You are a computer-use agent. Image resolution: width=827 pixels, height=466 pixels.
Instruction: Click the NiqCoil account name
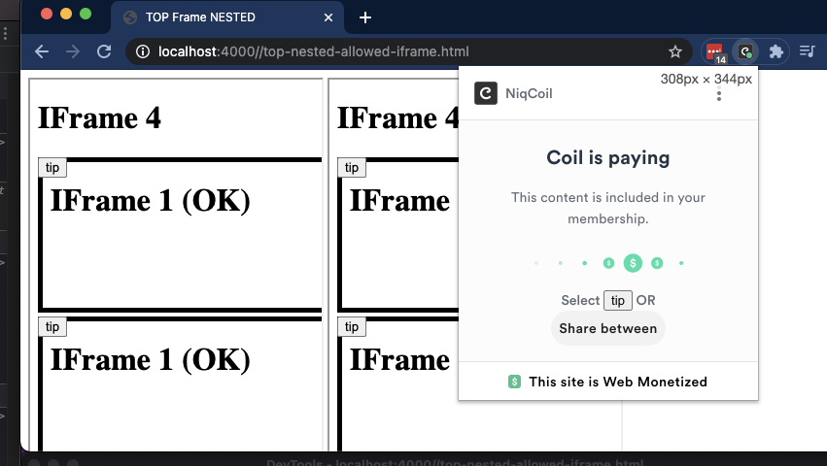529,93
